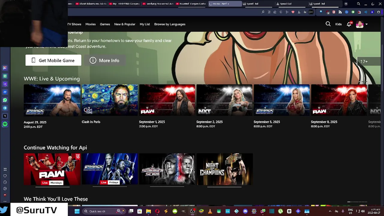Open File Explorer from taskbar
Viewport: 384px width, 216px height.
pyautogui.click(x=148, y=211)
